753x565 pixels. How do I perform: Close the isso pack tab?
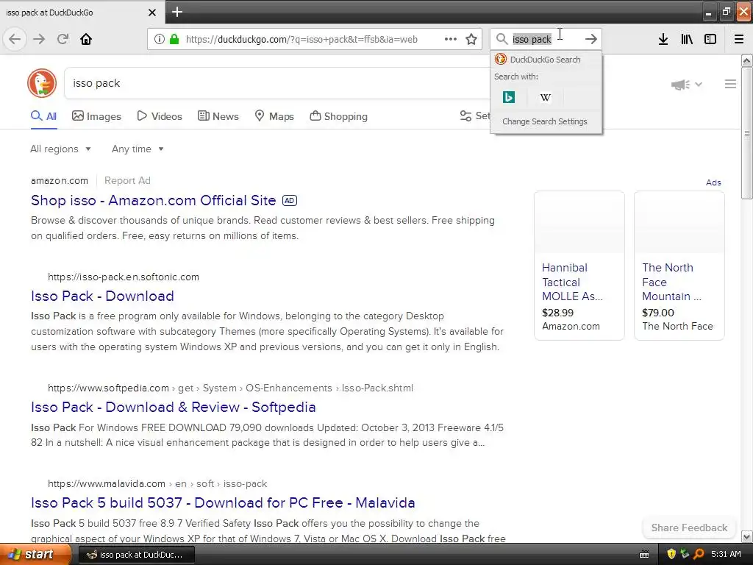(152, 13)
